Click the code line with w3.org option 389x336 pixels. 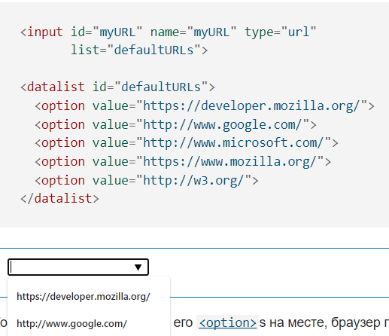point(147,181)
